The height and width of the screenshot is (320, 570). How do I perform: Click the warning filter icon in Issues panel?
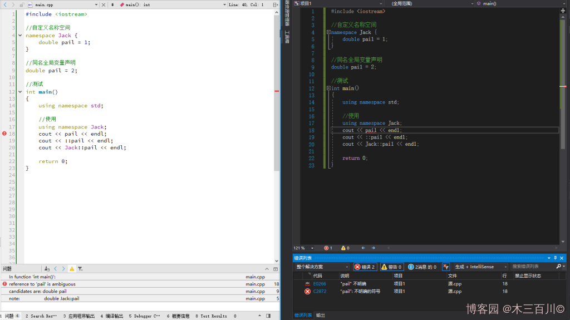[x=72, y=269]
